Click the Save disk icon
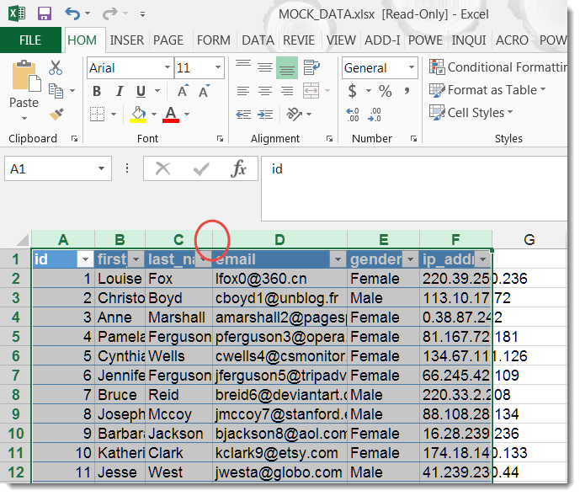Viewport: 580px width, 496px height. 45,14
